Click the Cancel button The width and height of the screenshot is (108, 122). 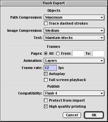click(x=72, y=115)
